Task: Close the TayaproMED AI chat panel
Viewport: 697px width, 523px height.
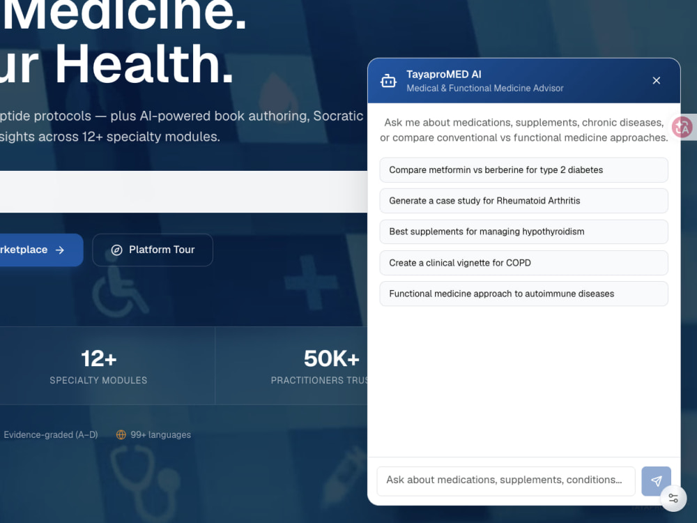Action: 656,80
